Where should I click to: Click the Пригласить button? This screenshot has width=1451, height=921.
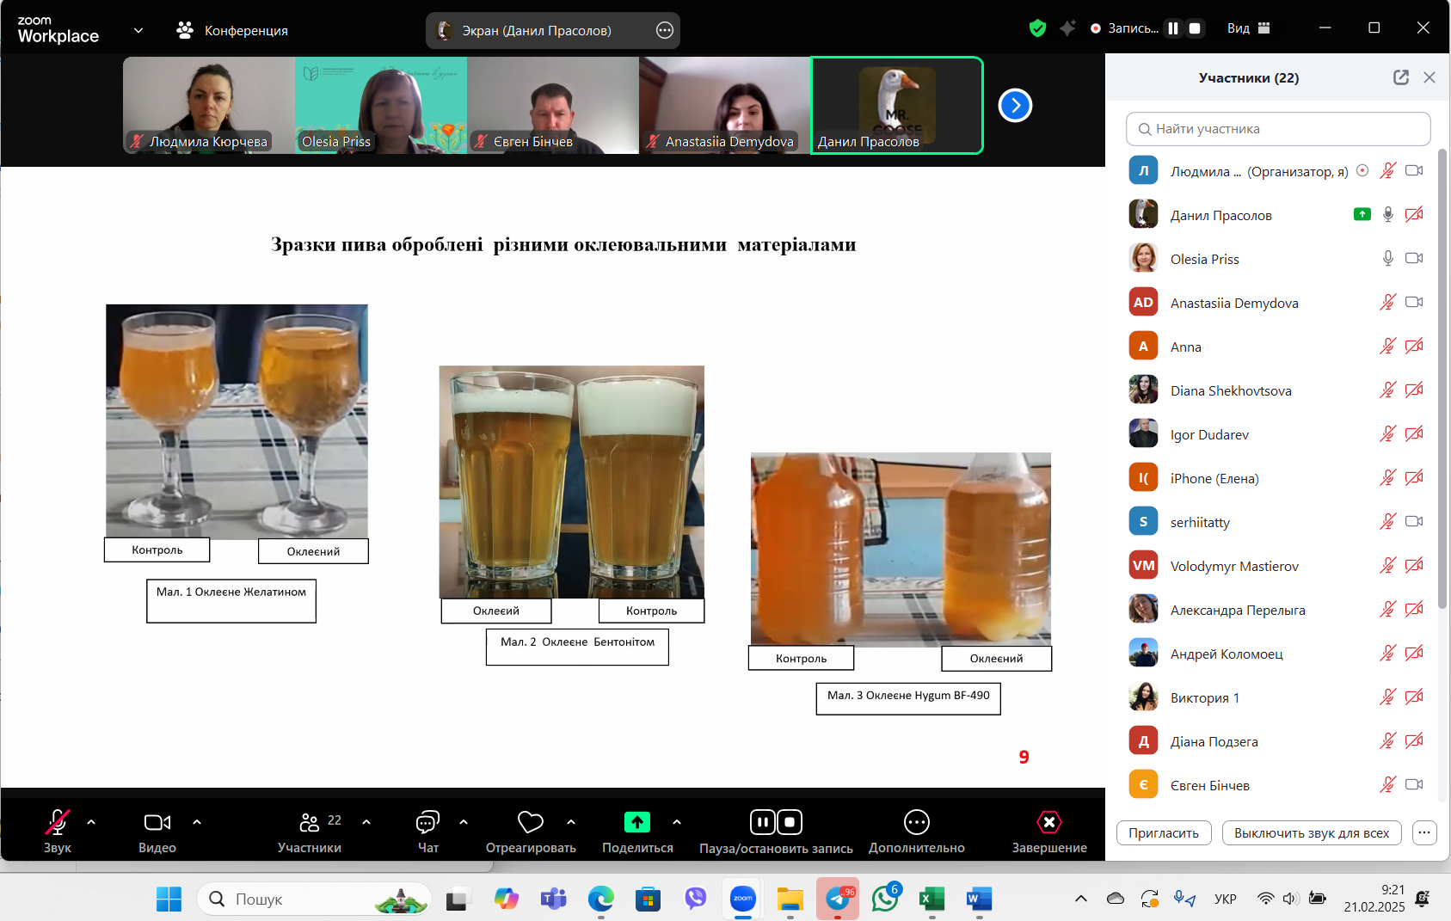pyautogui.click(x=1163, y=832)
